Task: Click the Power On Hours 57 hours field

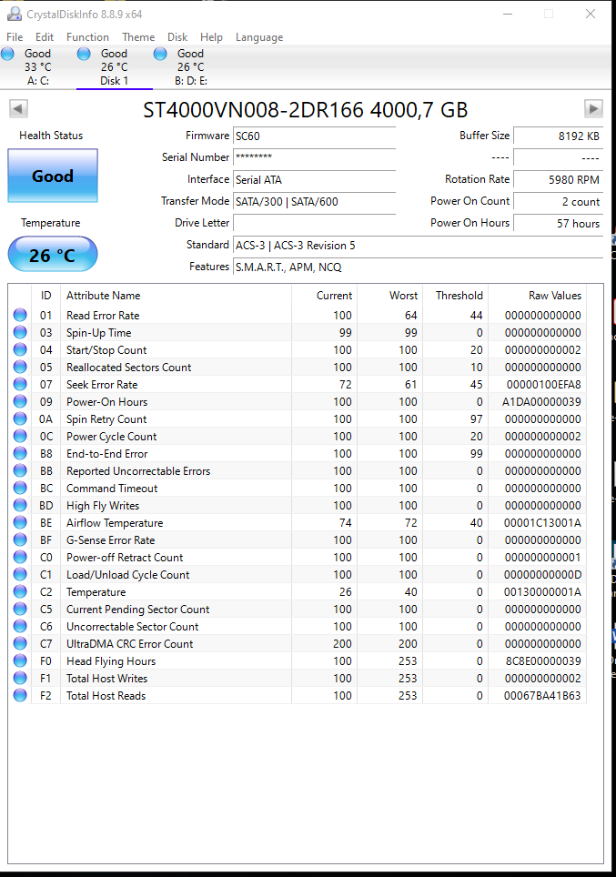Action: (x=559, y=223)
